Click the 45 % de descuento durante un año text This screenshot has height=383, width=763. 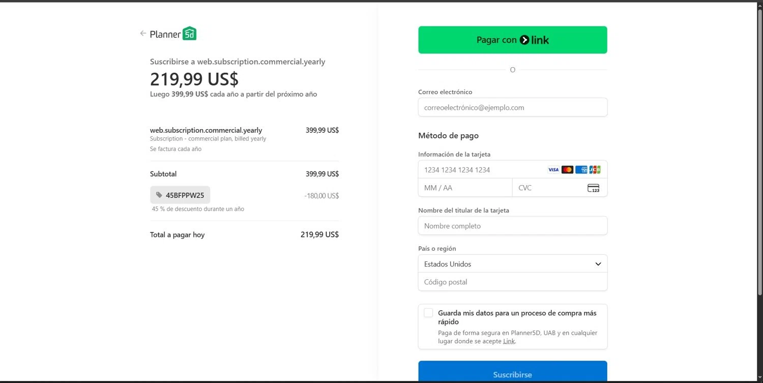coord(198,209)
